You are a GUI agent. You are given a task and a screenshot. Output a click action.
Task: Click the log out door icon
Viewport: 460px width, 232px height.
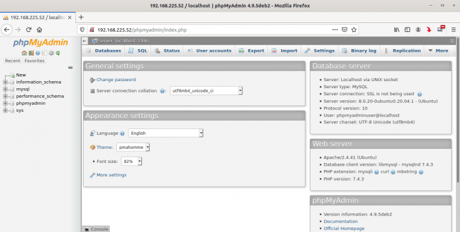pos(31,53)
